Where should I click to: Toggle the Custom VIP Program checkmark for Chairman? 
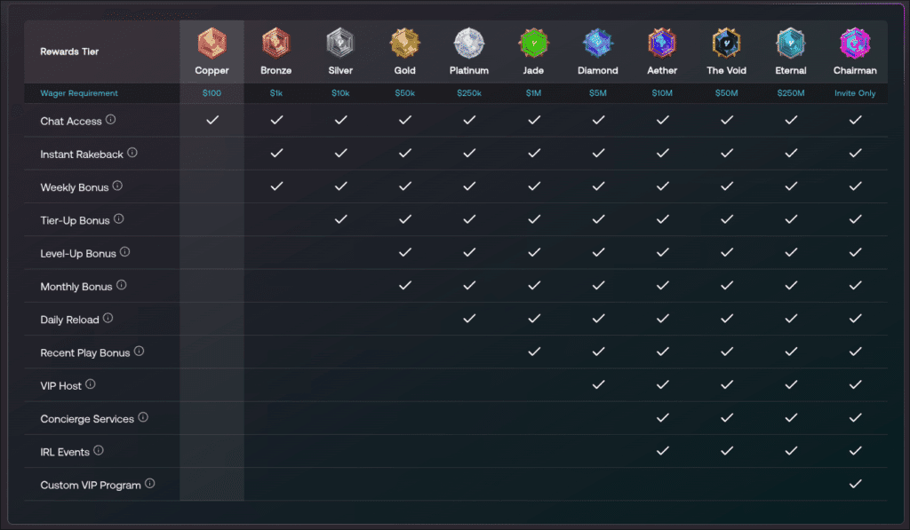point(855,484)
